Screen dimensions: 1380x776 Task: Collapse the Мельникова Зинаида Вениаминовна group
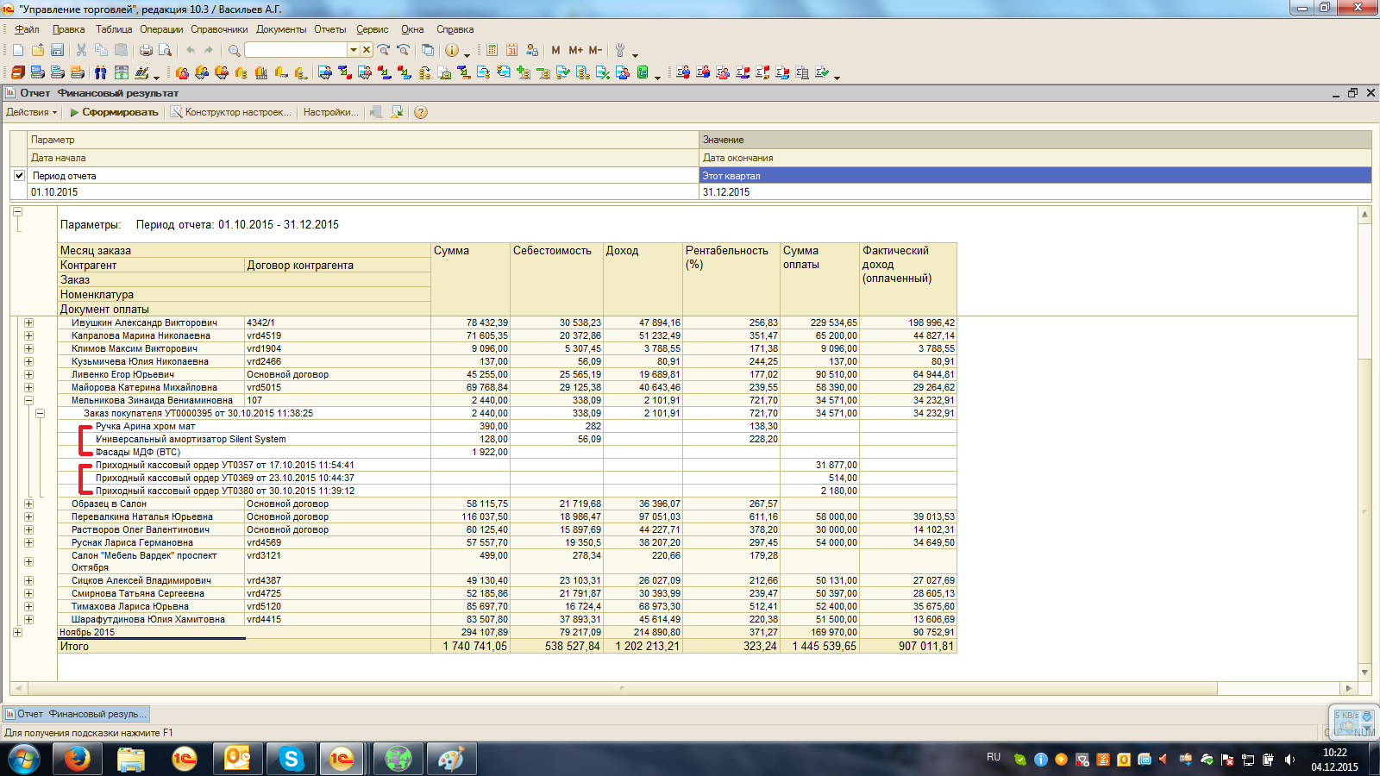tap(28, 400)
